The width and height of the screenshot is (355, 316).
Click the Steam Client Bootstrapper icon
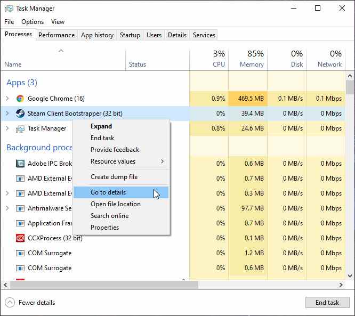pos(20,114)
